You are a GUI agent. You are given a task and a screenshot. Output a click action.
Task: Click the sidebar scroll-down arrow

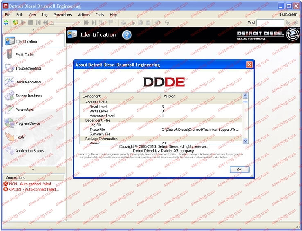pos(33,170)
